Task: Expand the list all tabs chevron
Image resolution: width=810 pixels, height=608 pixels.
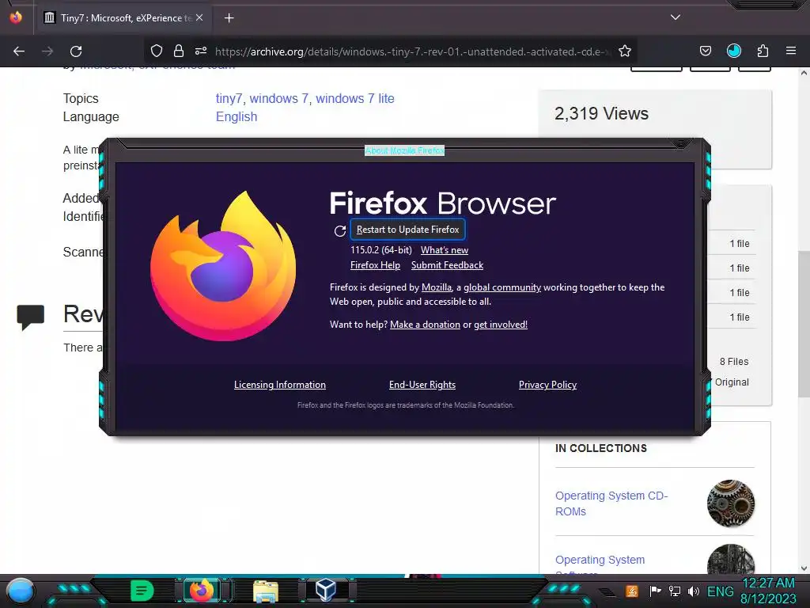Action: (x=676, y=17)
